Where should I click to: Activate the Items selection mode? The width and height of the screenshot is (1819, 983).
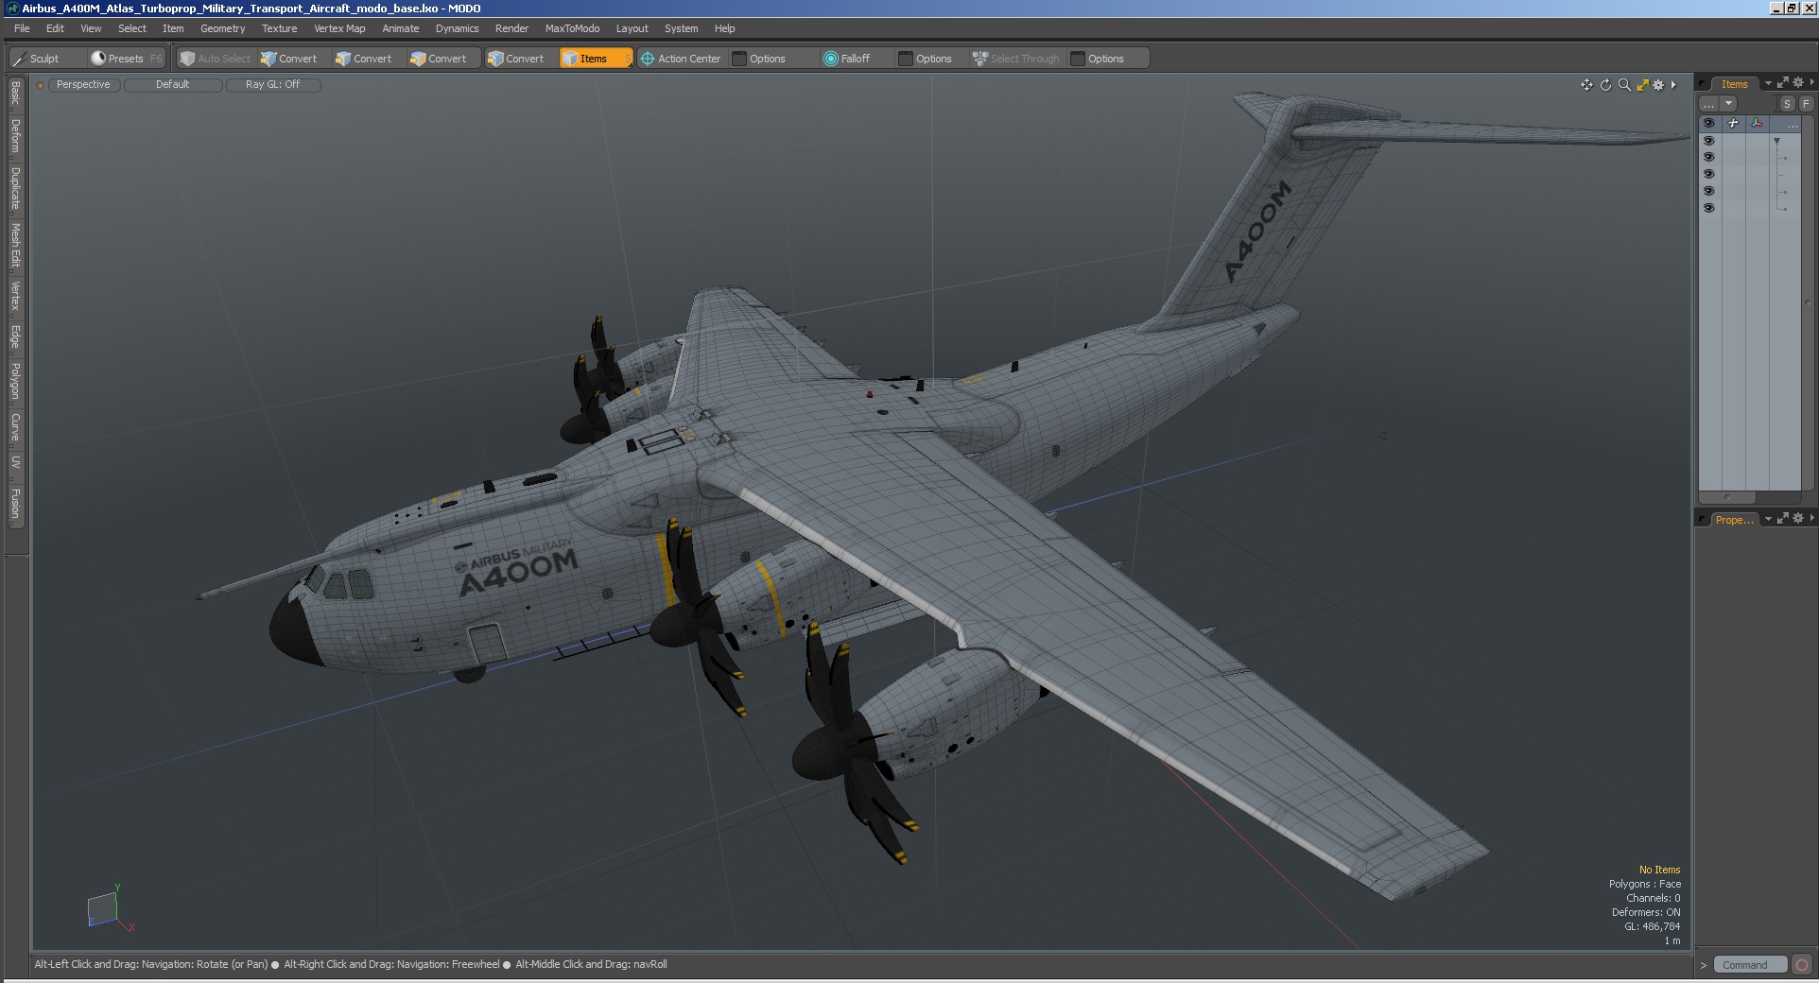point(596,59)
